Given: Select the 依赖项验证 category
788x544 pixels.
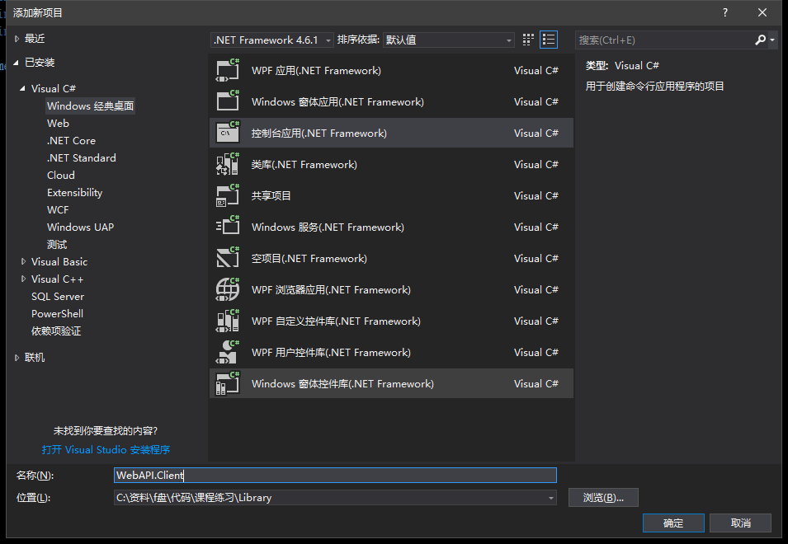Looking at the screenshot, I should coord(56,331).
